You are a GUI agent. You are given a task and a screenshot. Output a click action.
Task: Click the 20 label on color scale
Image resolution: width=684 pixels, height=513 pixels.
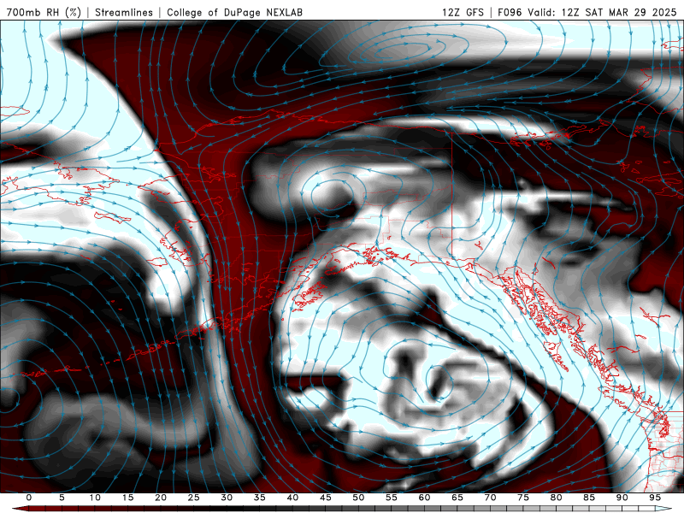tap(161, 498)
